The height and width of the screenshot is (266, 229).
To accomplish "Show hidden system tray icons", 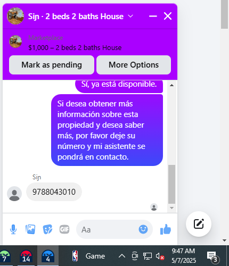I will [x=122, y=256].
